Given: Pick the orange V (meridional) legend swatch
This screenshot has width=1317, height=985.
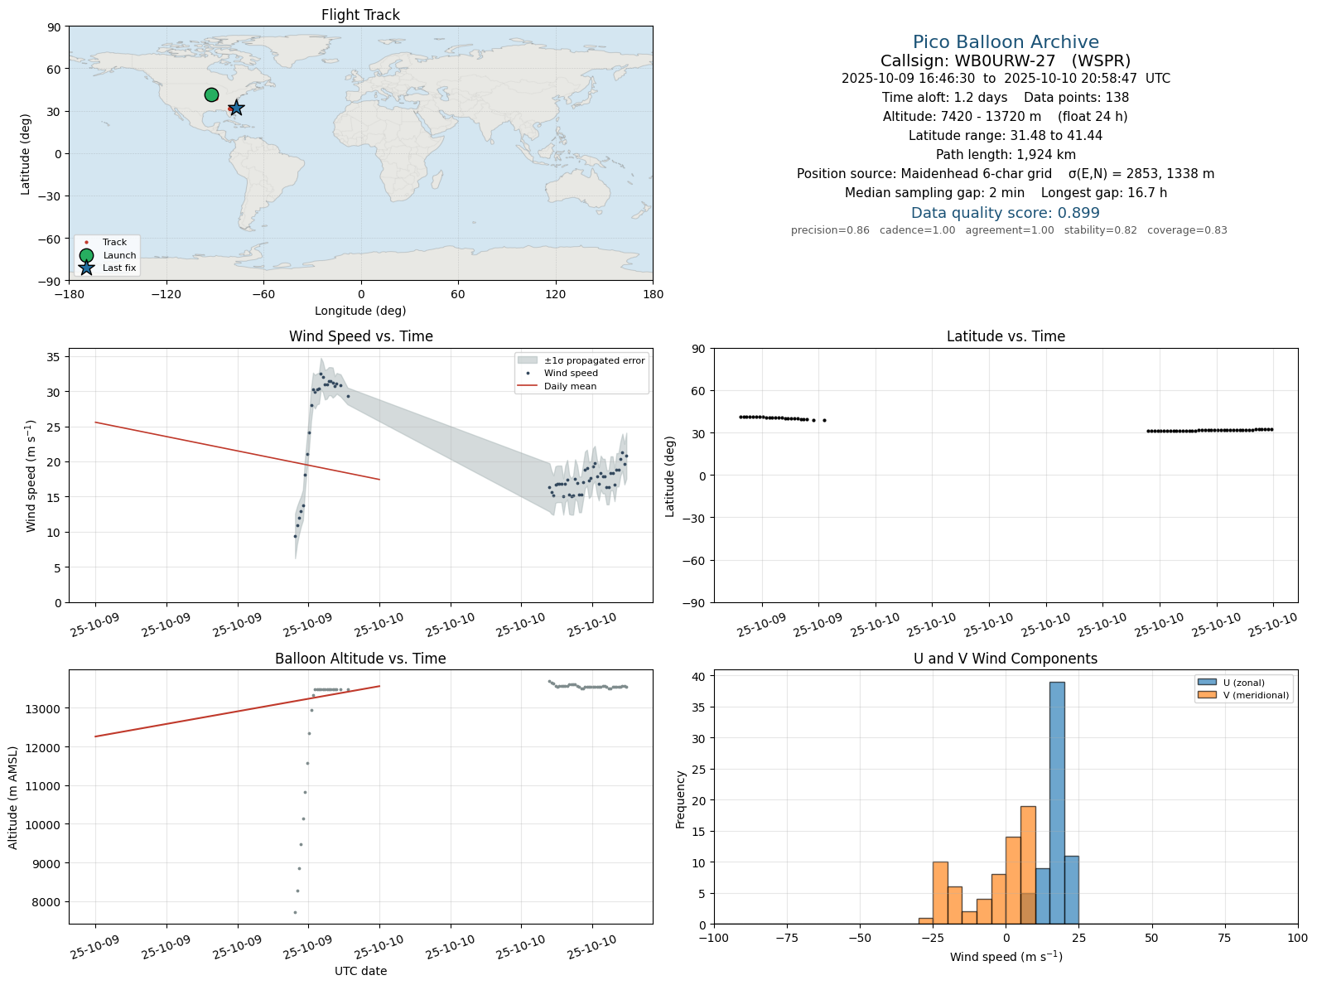Looking at the screenshot, I should click(1207, 695).
